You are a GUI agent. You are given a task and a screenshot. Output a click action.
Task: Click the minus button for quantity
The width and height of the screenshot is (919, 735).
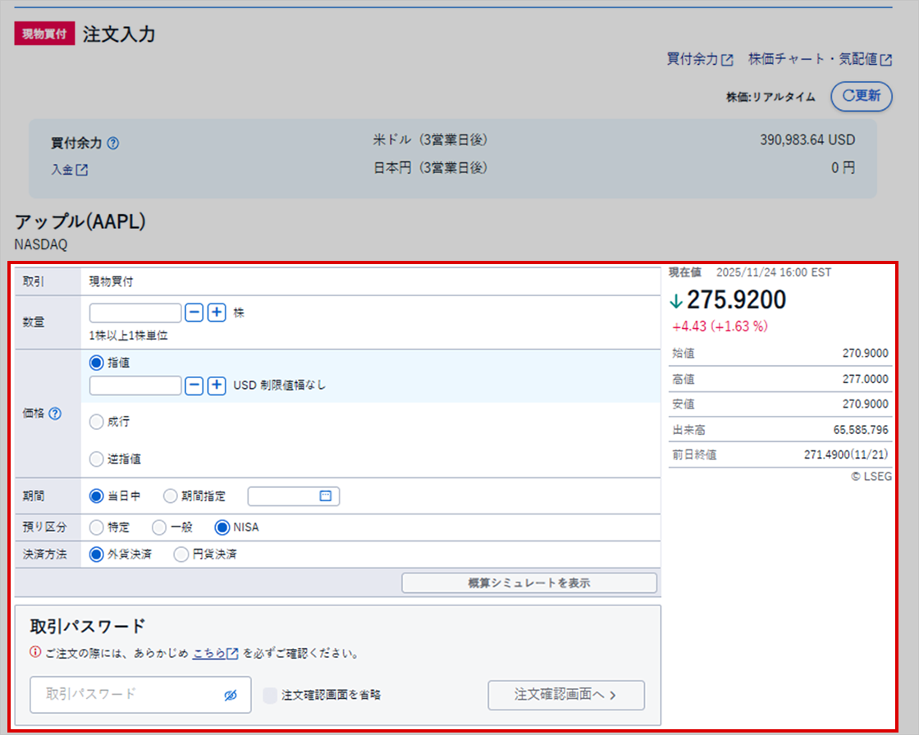pyautogui.click(x=194, y=313)
